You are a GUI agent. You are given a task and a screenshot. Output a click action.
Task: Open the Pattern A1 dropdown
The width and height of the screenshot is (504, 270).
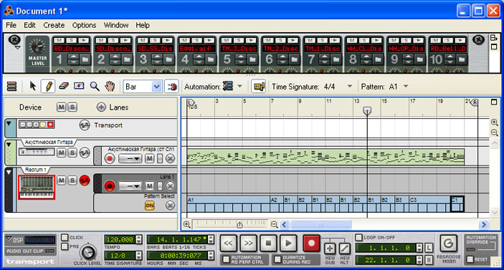tap(406, 86)
